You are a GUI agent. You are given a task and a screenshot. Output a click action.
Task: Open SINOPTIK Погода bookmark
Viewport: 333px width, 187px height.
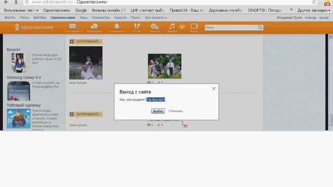click(x=264, y=10)
